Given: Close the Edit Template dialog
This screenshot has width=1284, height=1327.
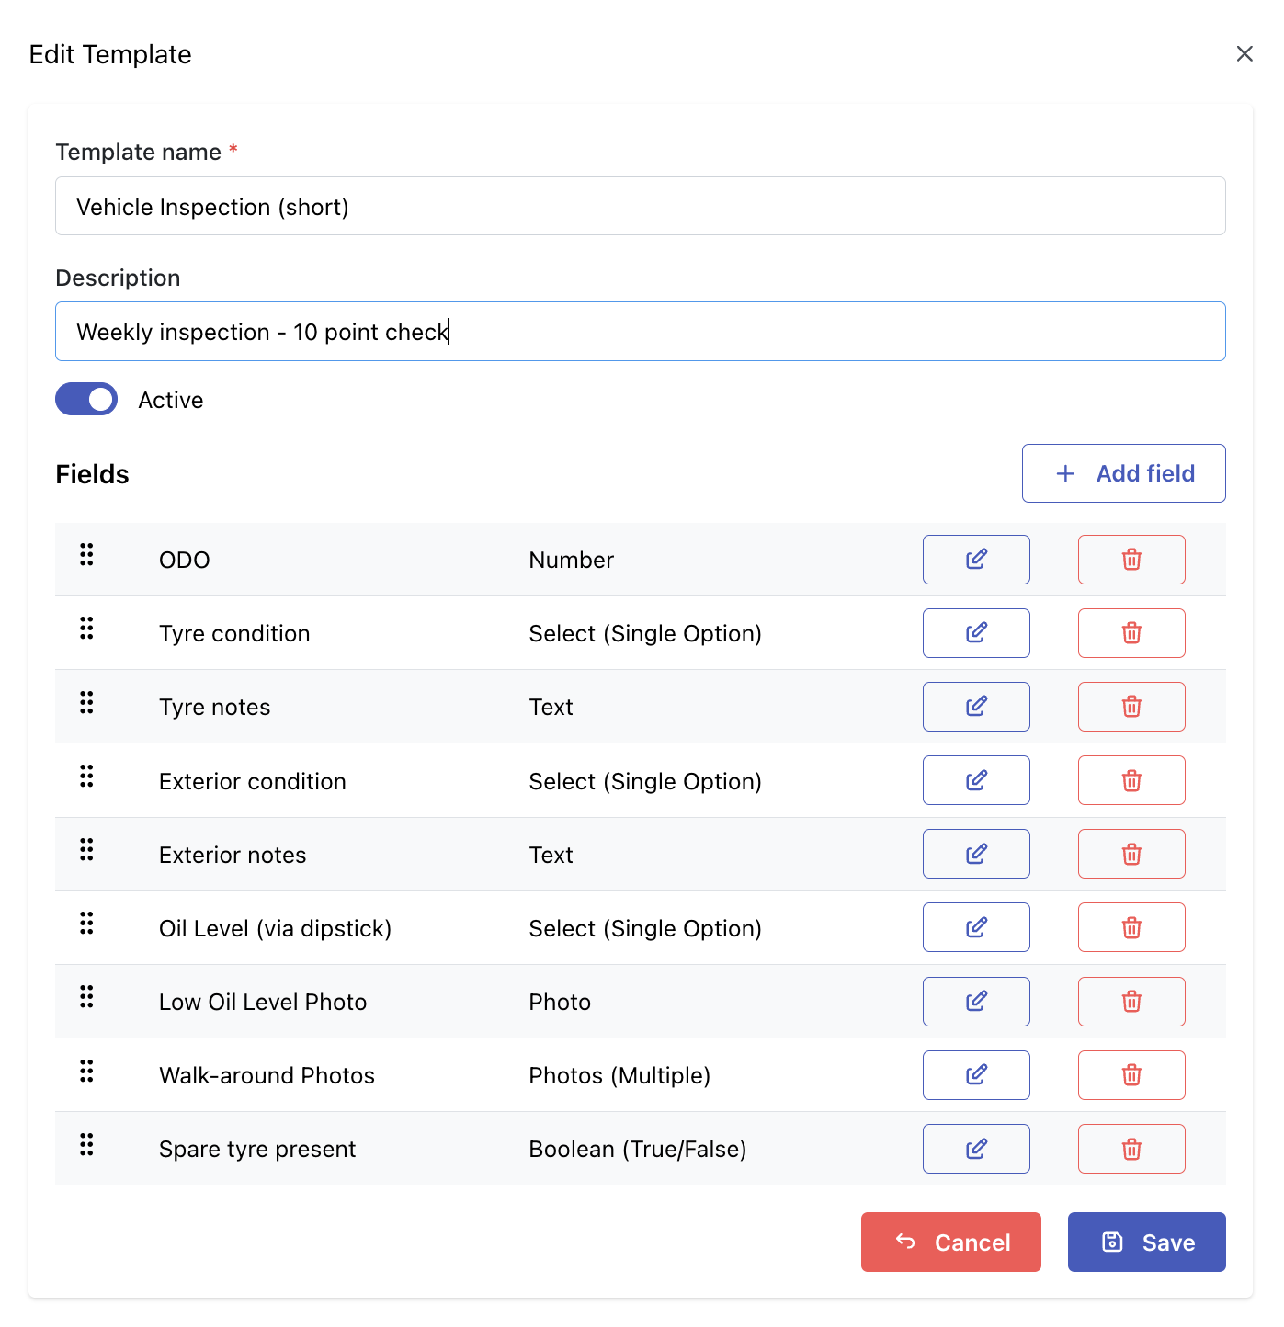Looking at the screenshot, I should pyautogui.click(x=1244, y=53).
